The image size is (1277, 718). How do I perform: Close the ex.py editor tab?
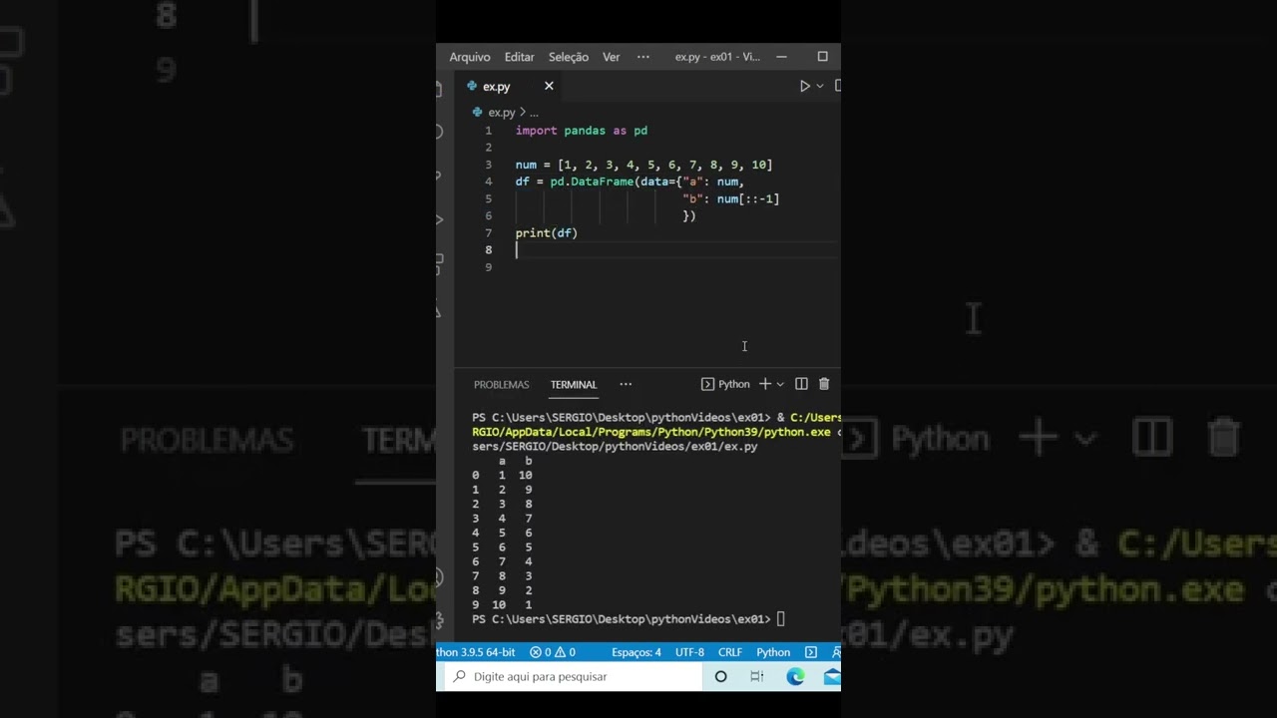[x=549, y=86]
